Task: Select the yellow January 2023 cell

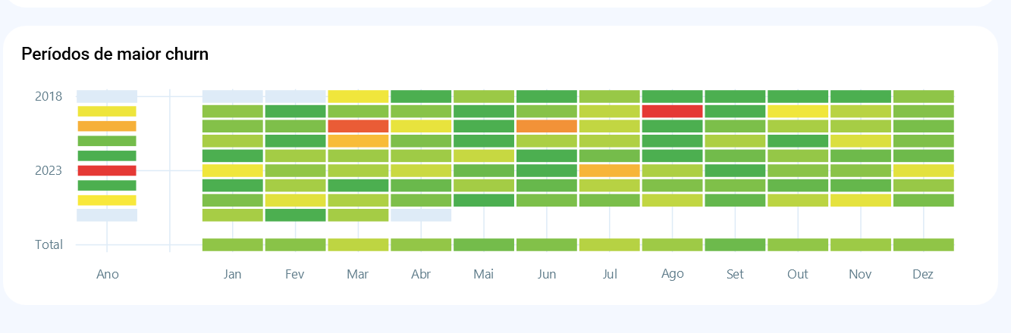Action: (x=233, y=170)
